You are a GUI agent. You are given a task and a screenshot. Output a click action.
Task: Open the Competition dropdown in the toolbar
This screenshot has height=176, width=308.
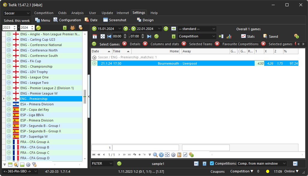click(197, 36)
